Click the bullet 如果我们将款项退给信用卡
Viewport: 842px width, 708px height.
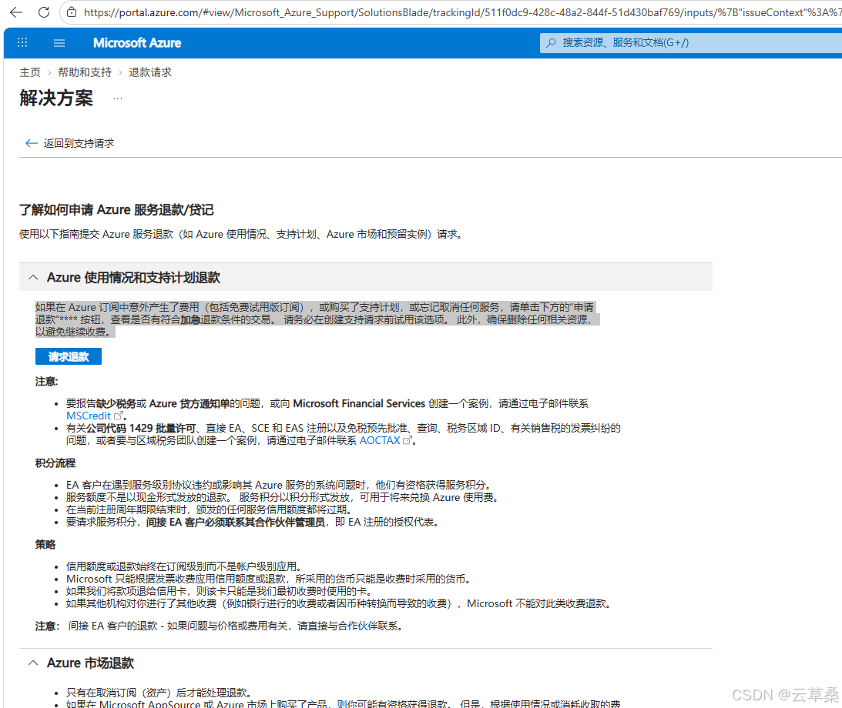[219, 591]
